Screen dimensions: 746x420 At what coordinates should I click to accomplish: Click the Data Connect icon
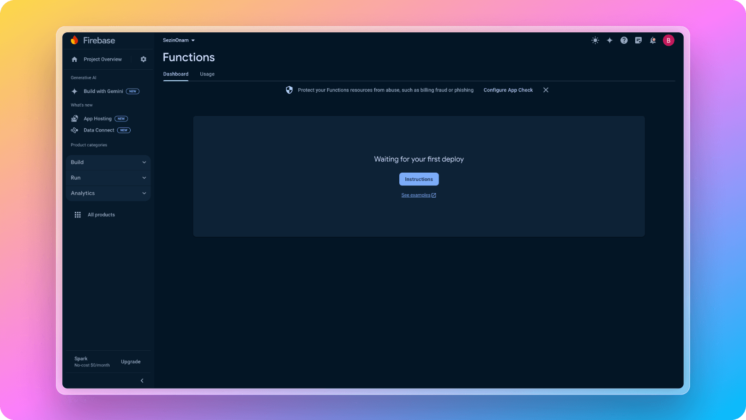click(x=74, y=130)
